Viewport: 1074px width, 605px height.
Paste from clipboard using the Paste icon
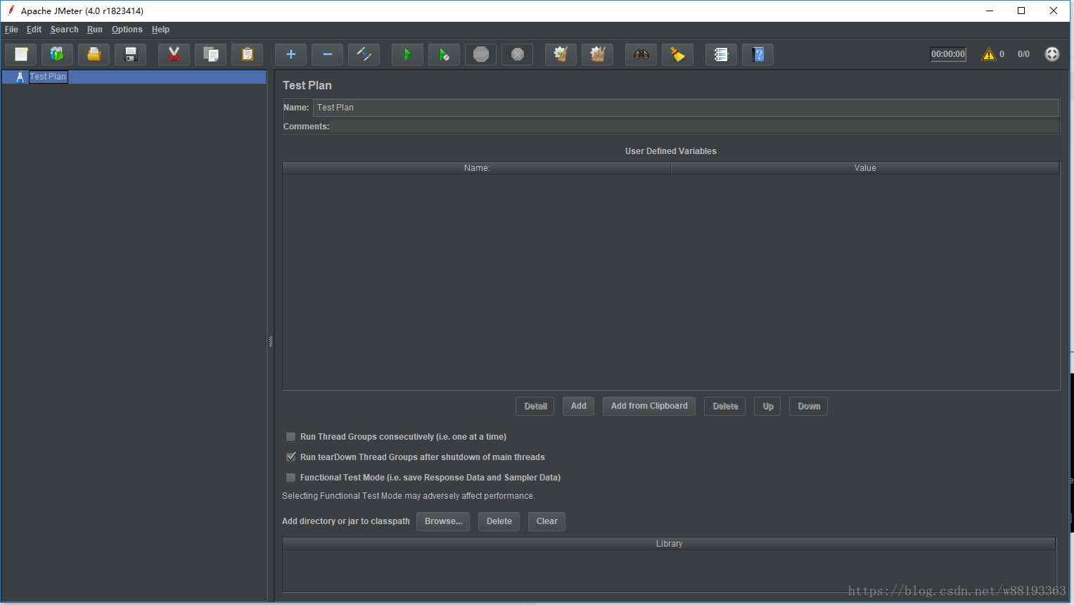pos(248,54)
